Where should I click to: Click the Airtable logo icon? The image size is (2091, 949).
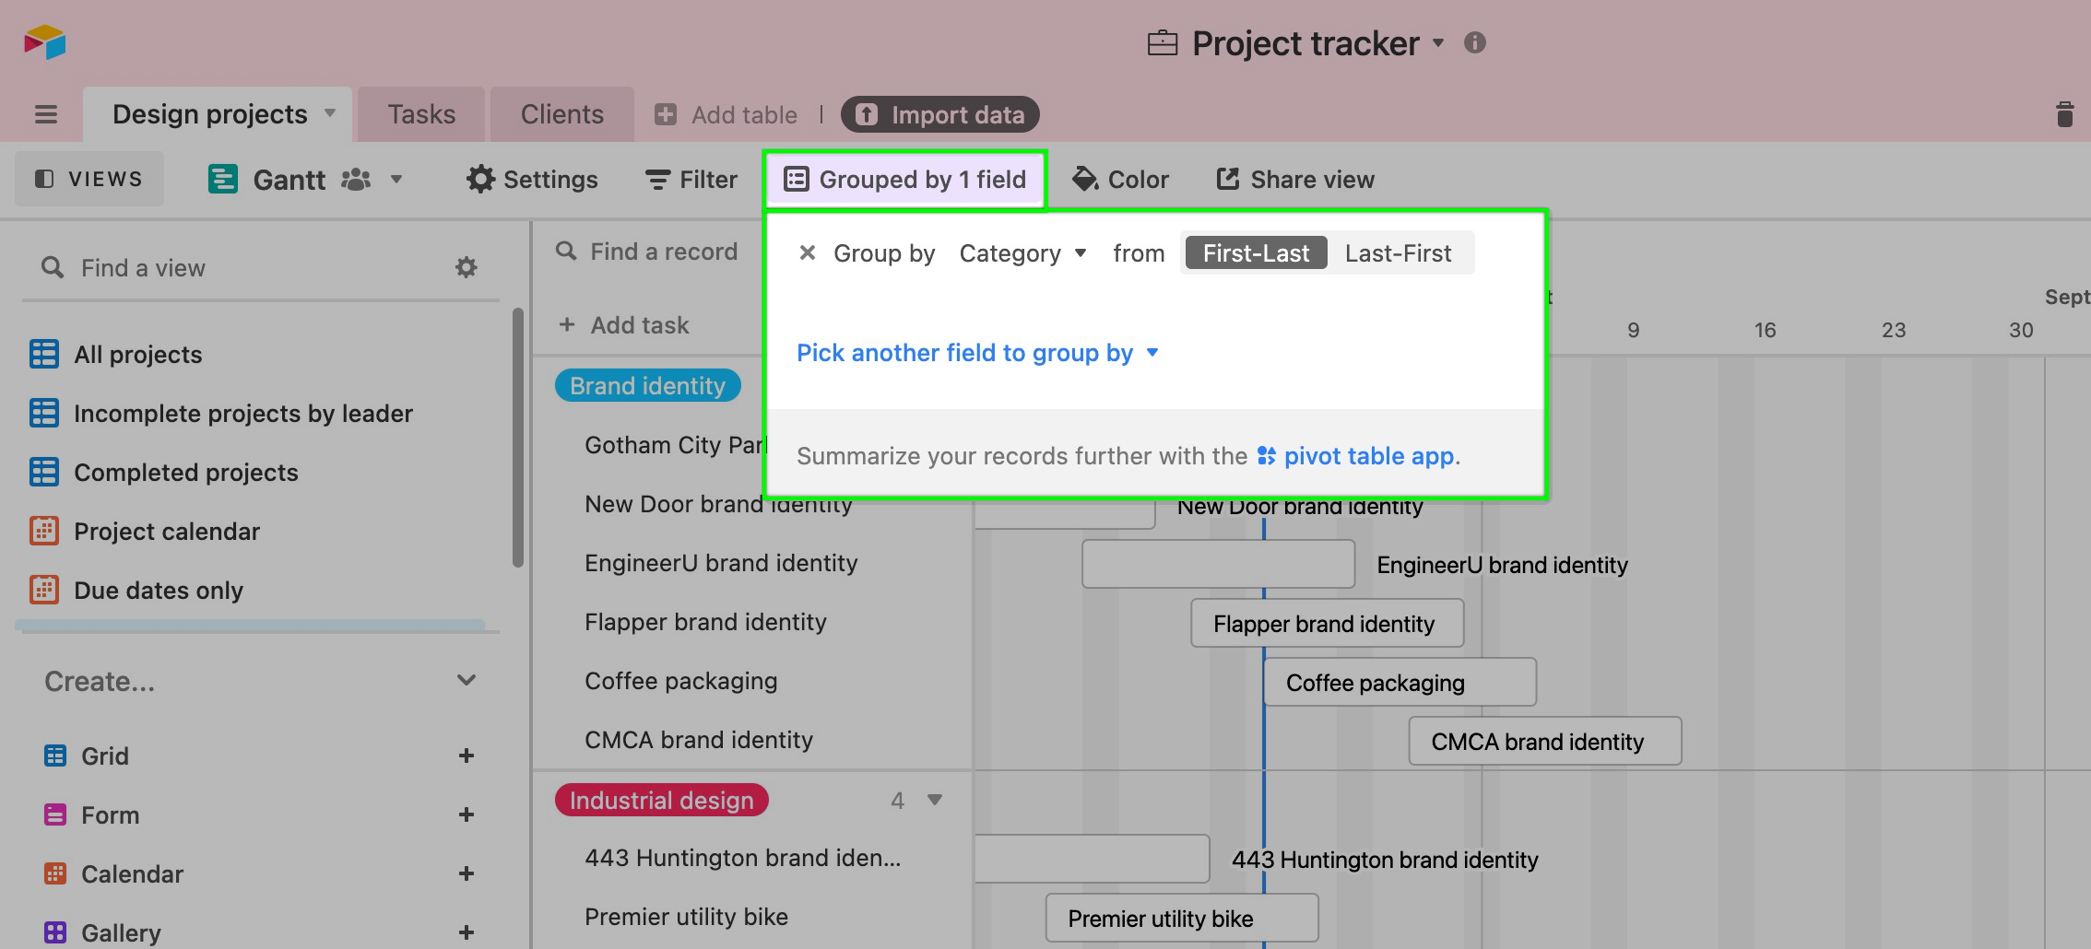[45, 42]
